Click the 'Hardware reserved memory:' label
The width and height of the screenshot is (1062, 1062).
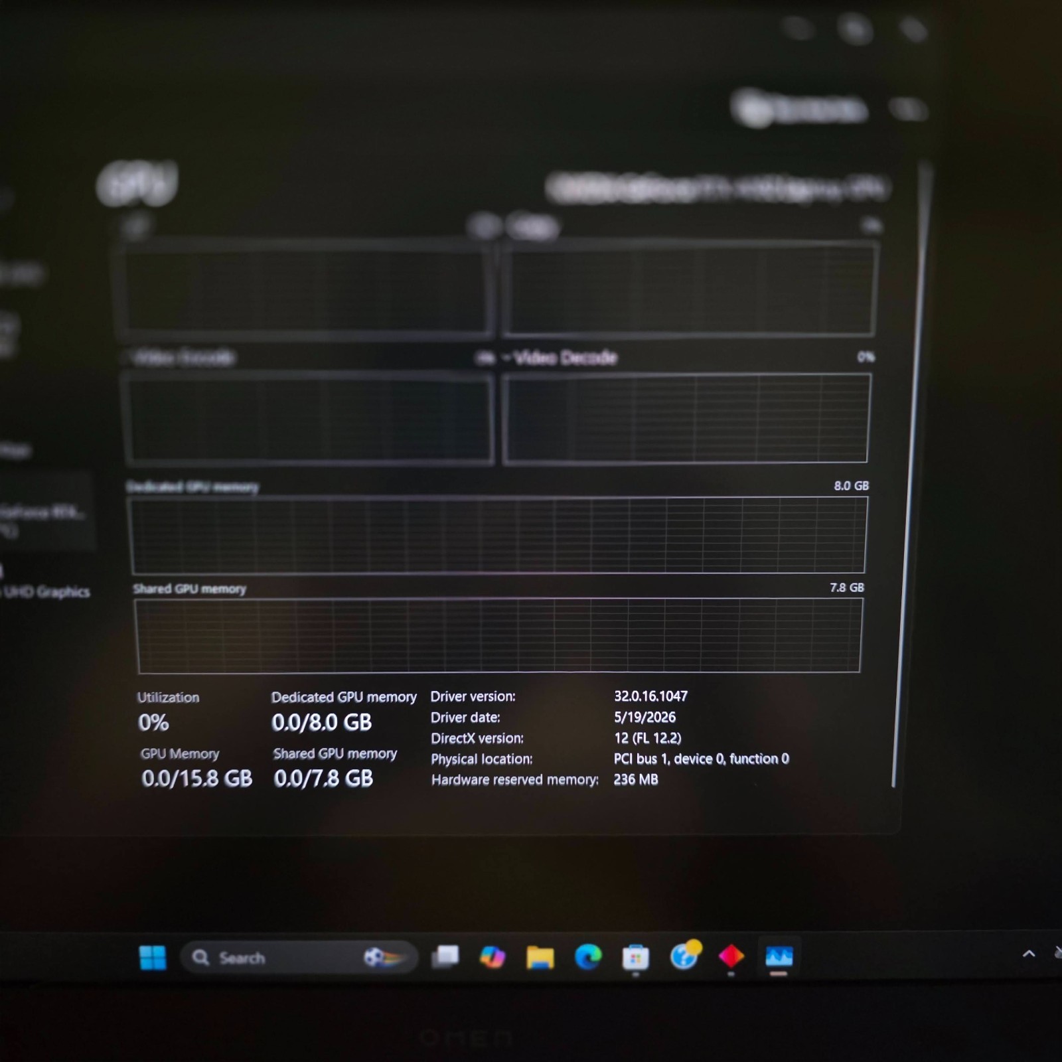(x=515, y=780)
